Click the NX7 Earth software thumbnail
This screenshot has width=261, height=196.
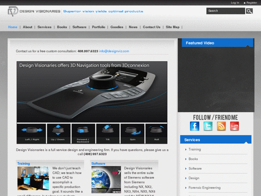tap(106, 180)
